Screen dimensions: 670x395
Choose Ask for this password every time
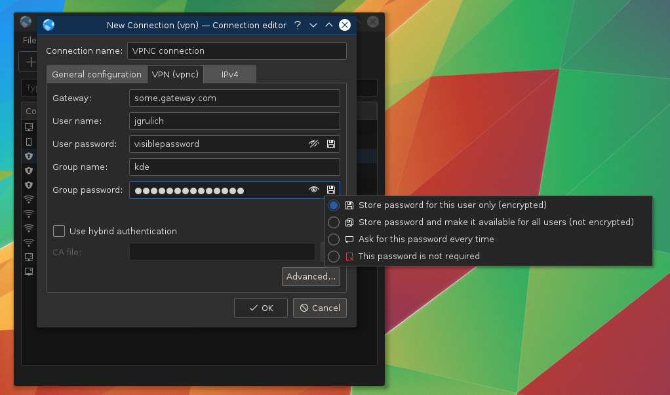pos(334,239)
